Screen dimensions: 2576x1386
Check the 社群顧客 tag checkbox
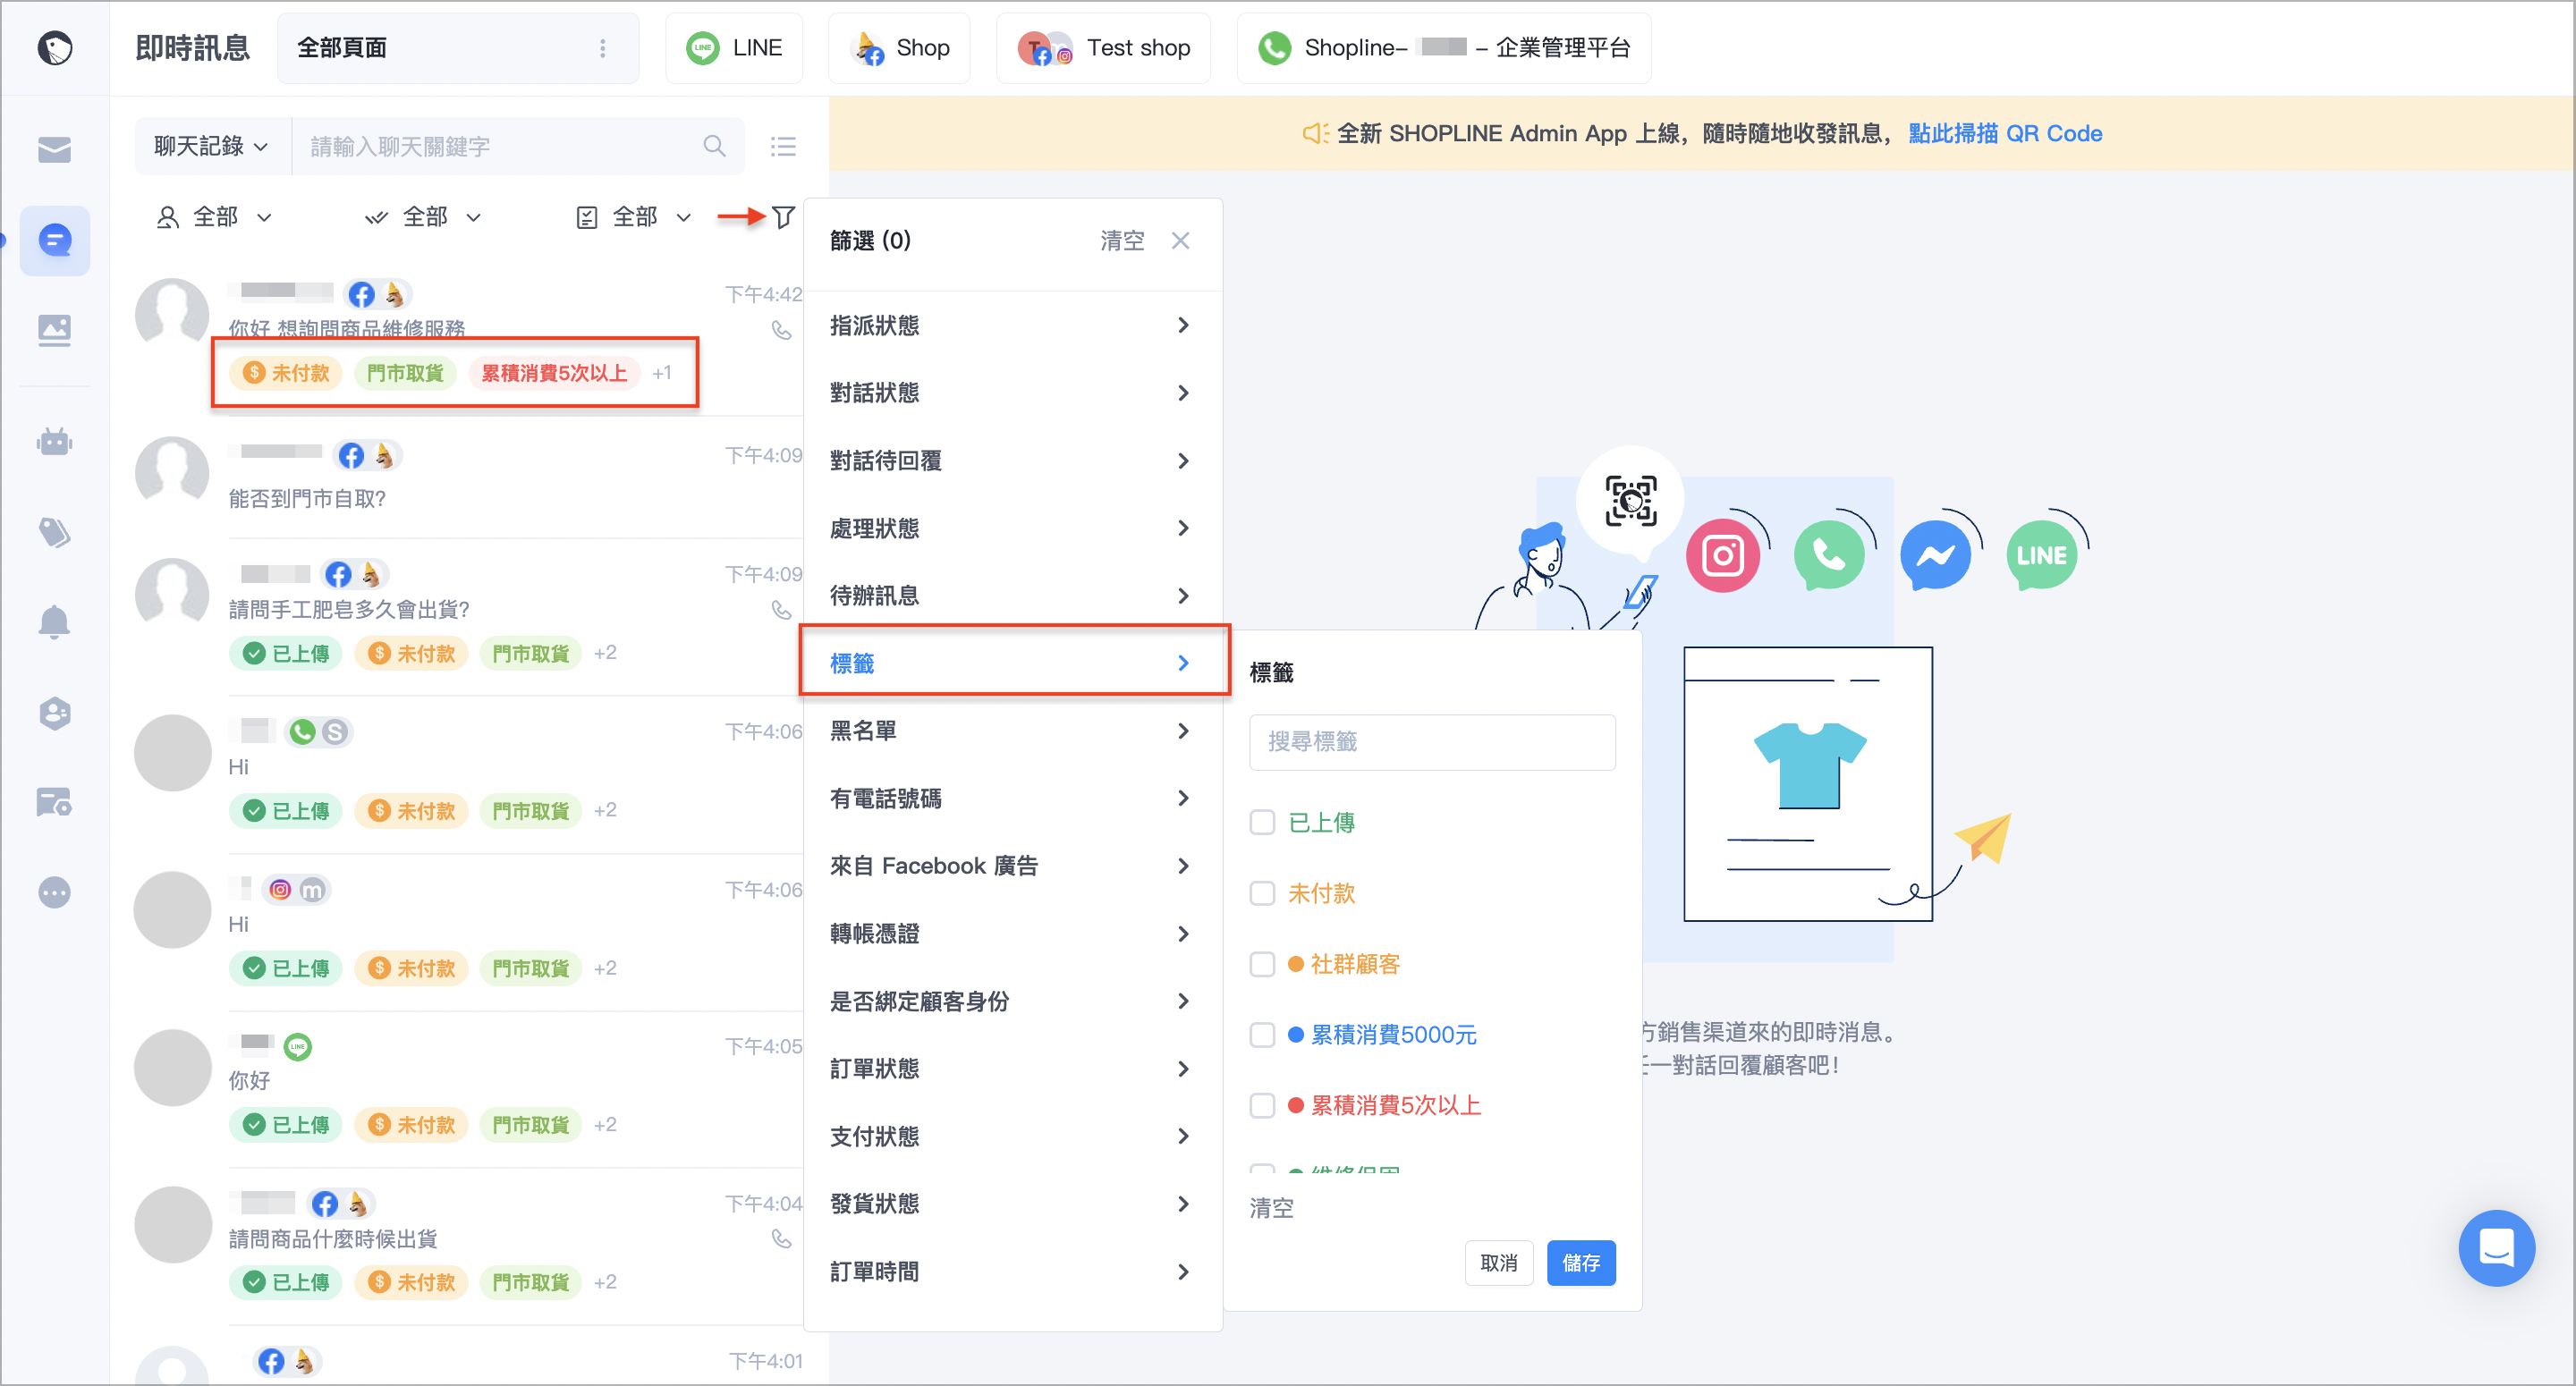(x=1262, y=965)
